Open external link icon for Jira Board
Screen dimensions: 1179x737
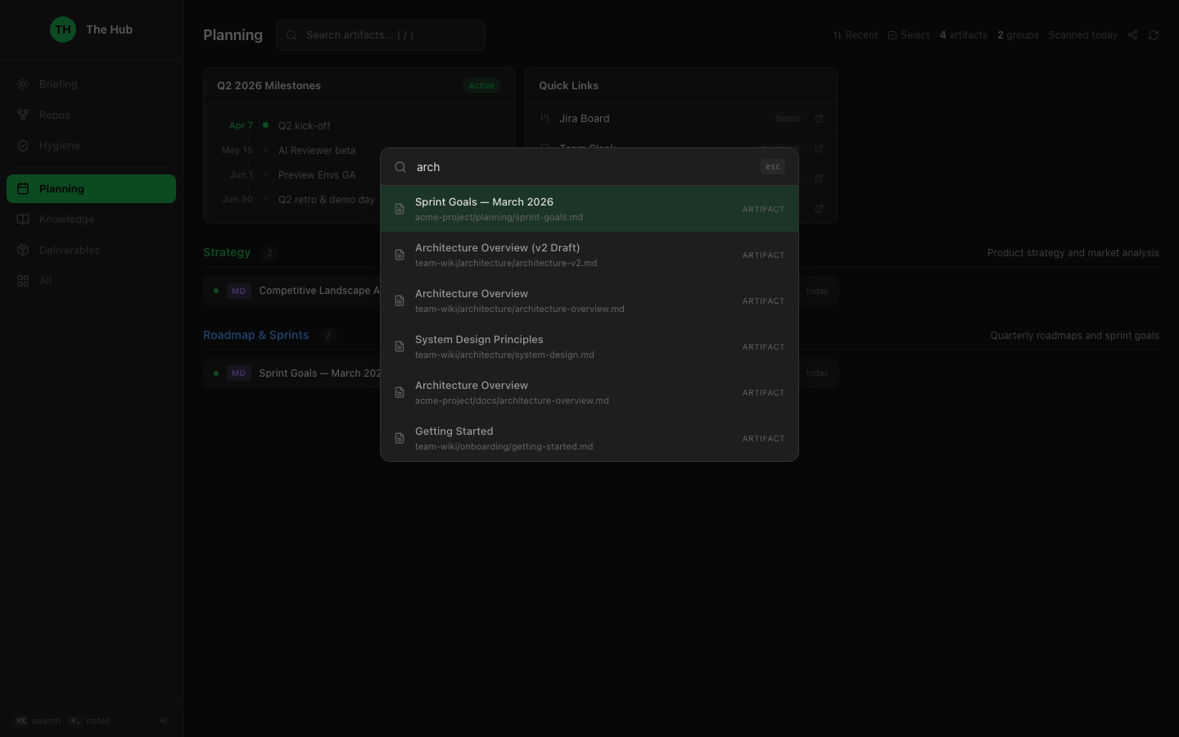tap(819, 119)
